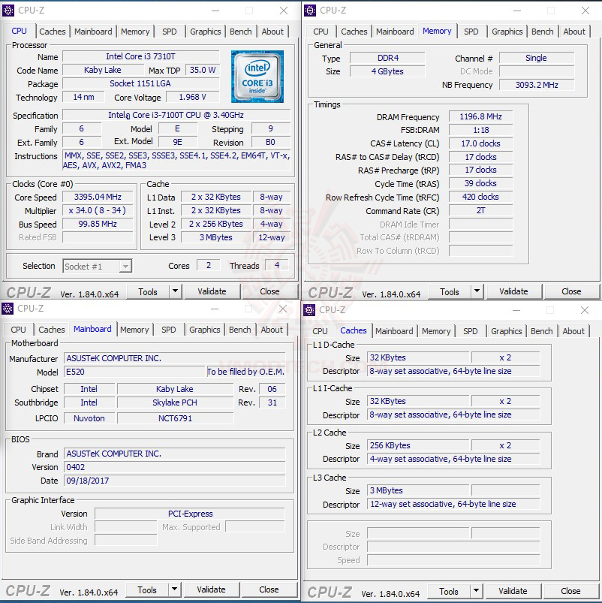Expand Tools dropdown arrow in Mainboard window
602x603 pixels.
tap(174, 589)
